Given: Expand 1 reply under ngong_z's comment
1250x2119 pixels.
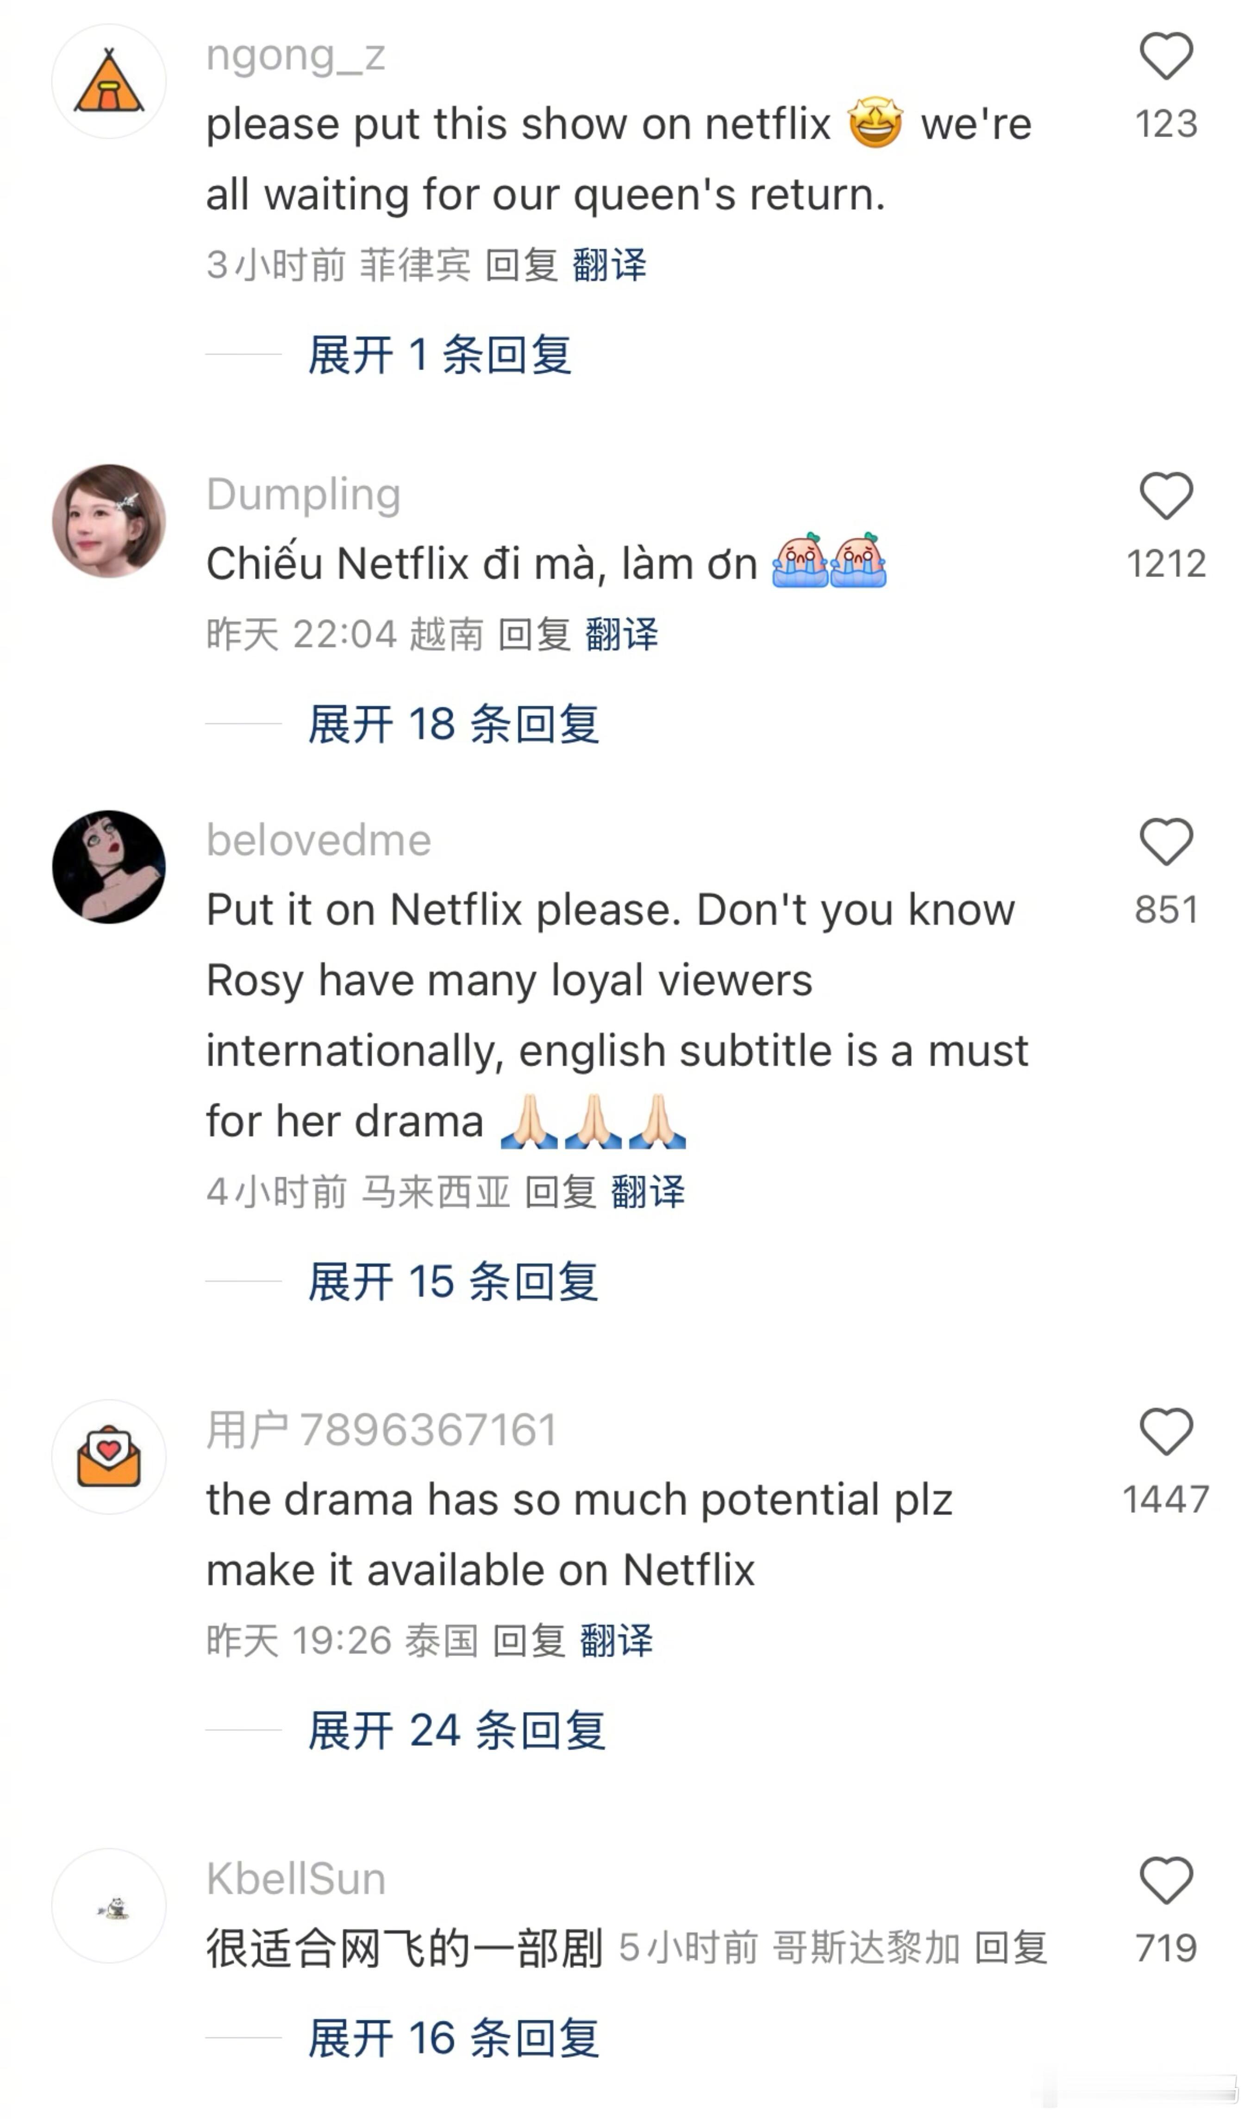Looking at the screenshot, I should (x=440, y=355).
